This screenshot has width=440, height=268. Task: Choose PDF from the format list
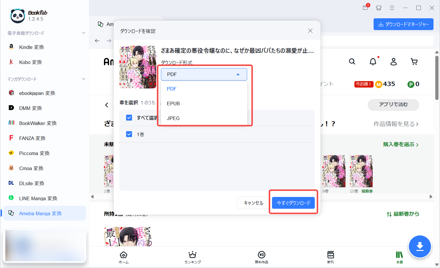pos(204,89)
